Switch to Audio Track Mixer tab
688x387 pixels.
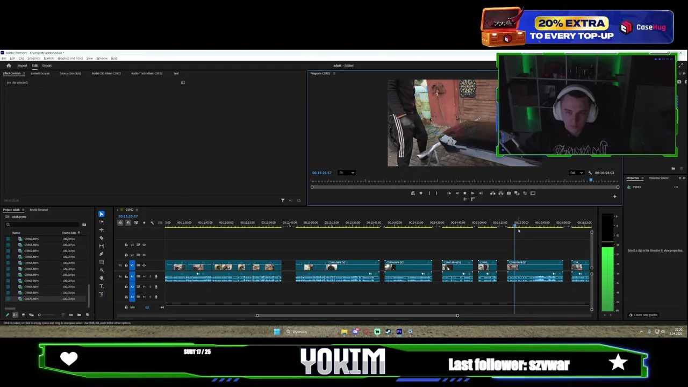(x=146, y=73)
